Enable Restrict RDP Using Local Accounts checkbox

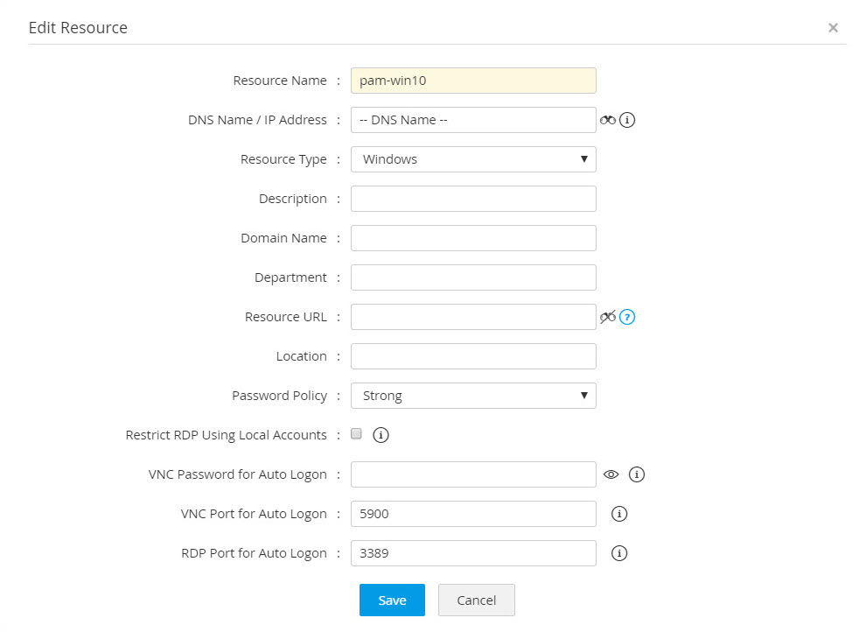pyautogui.click(x=356, y=434)
